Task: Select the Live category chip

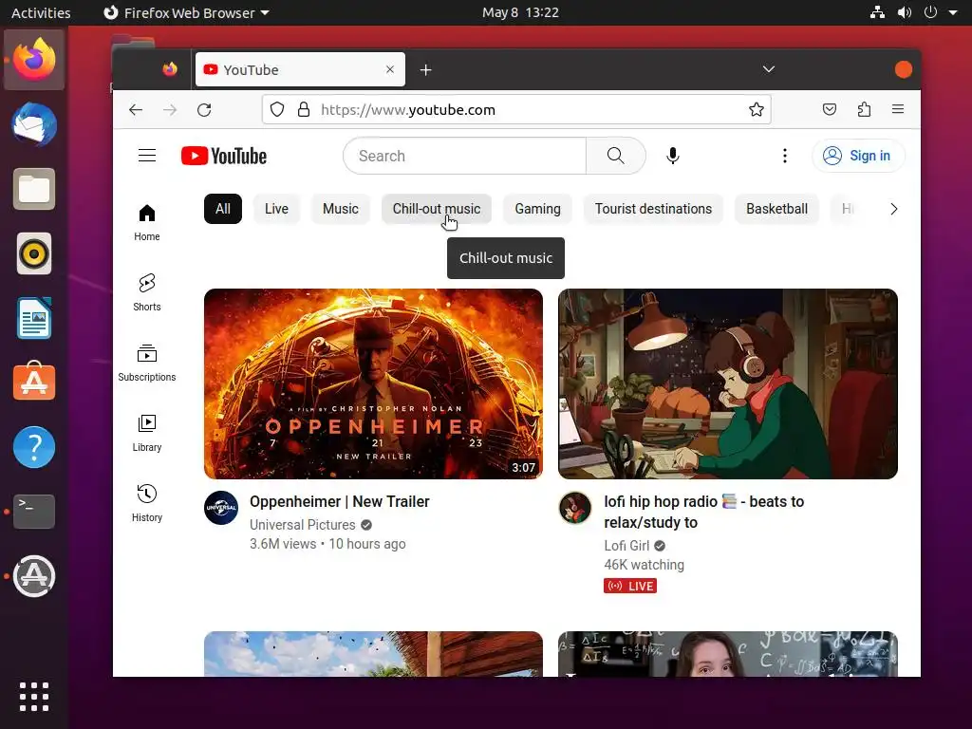Action: [276, 209]
